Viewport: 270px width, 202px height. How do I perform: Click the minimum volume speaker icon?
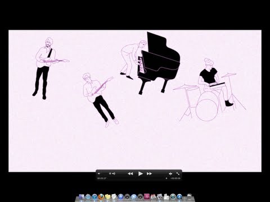tap(99, 174)
